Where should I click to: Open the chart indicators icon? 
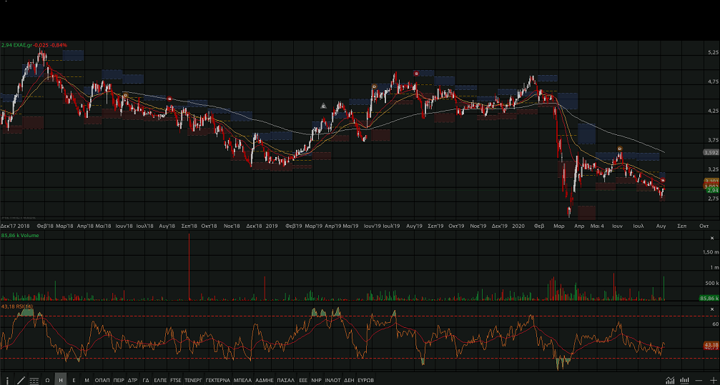pos(670,380)
